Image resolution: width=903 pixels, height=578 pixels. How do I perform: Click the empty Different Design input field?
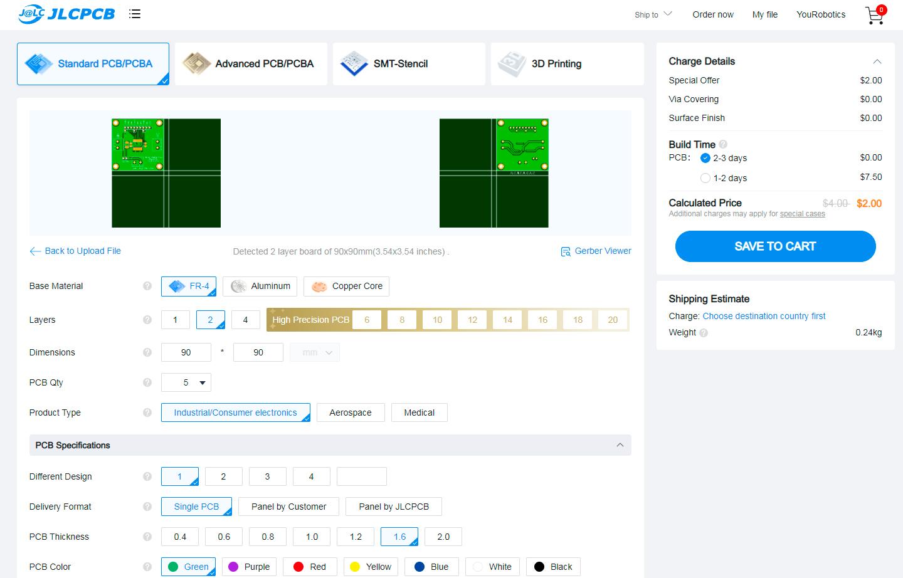point(362,476)
